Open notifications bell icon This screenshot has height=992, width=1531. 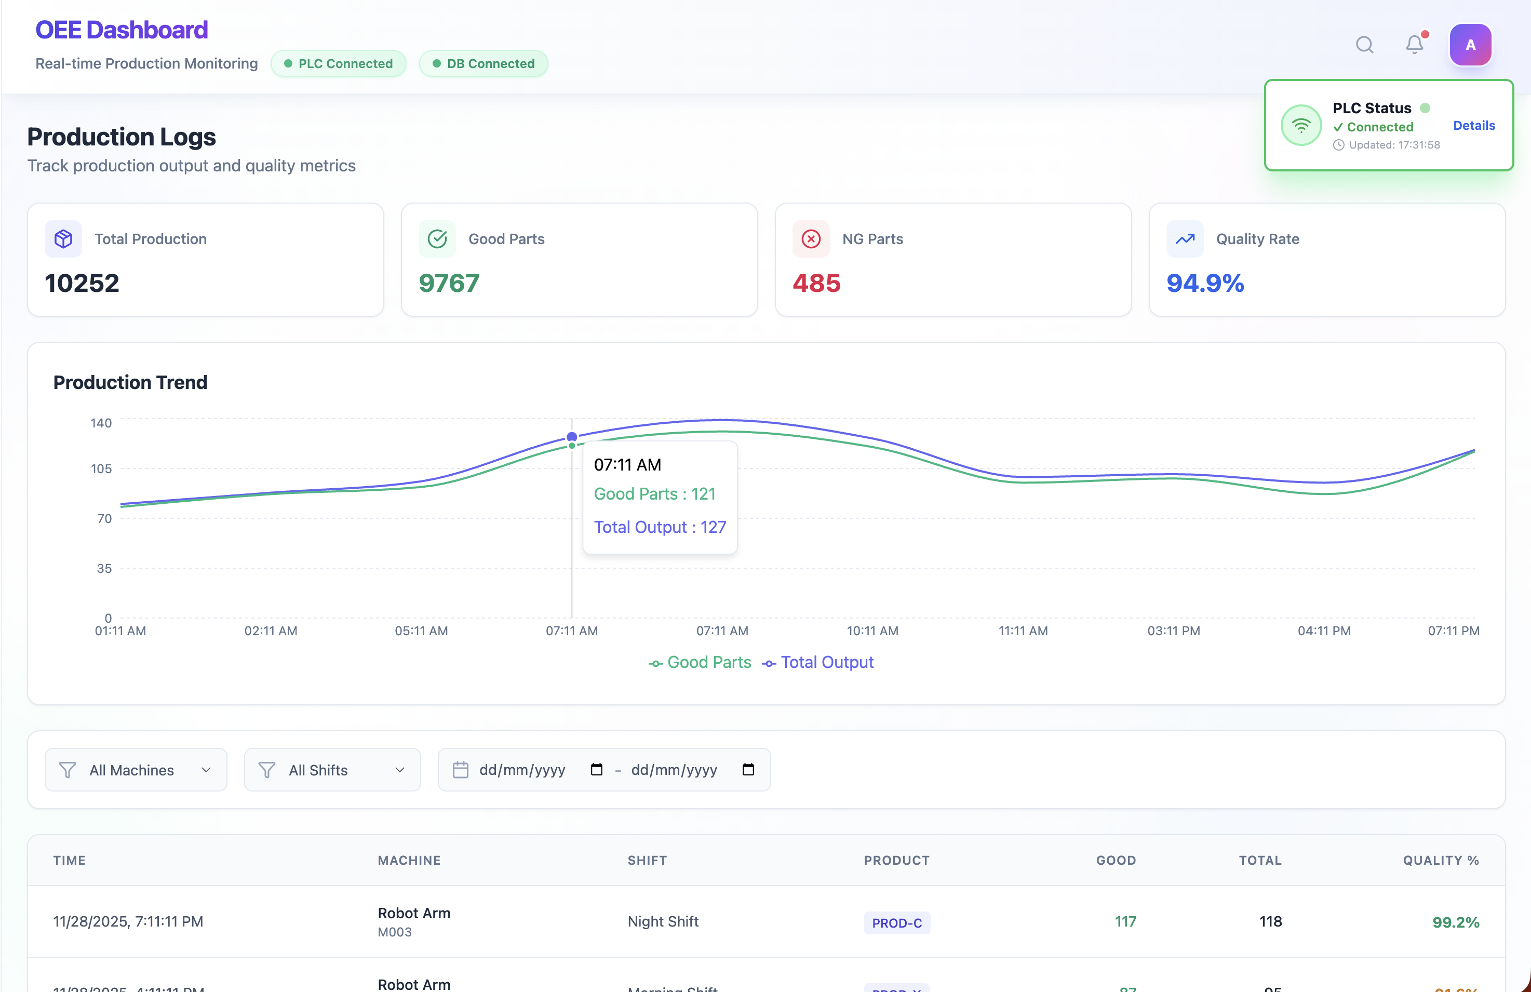(x=1414, y=44)
